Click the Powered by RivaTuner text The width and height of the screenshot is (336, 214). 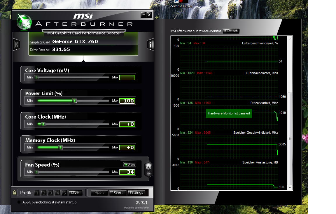pos(136,208)
